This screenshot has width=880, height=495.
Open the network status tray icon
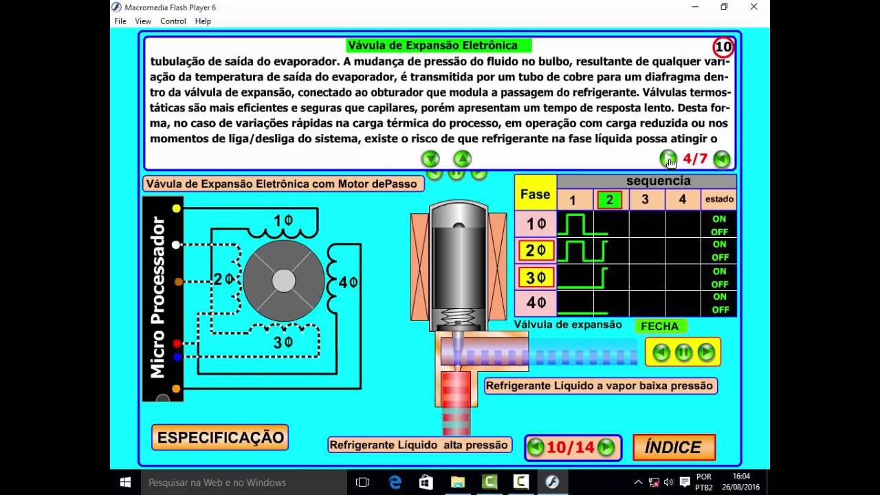coord(654,482)
